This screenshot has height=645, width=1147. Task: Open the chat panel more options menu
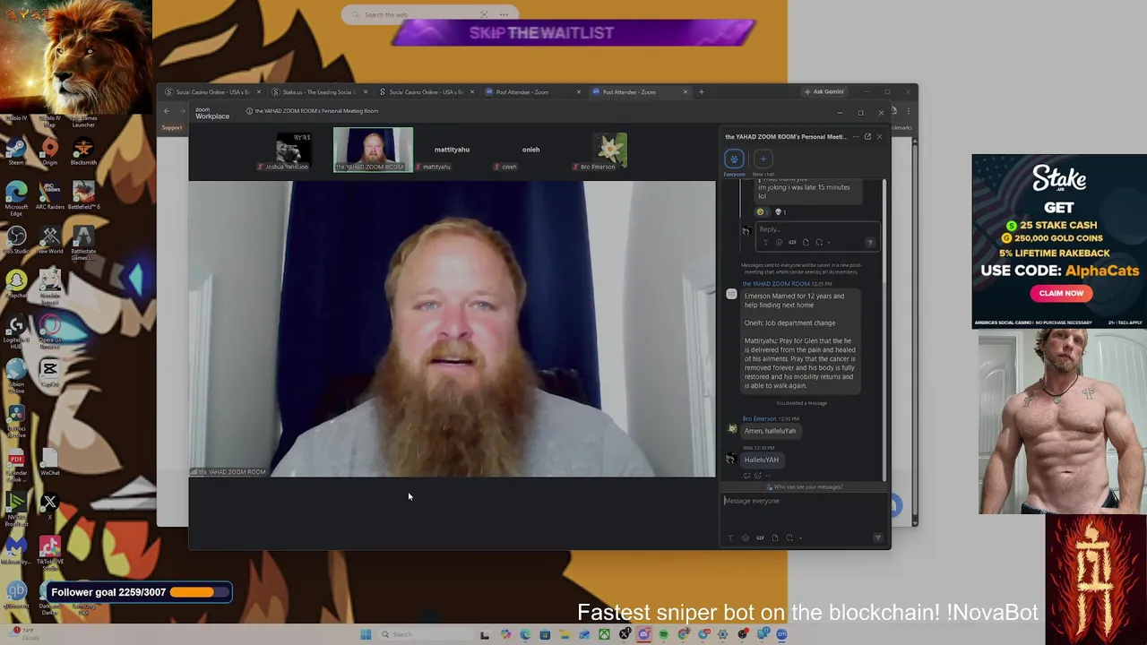[855, 136]
